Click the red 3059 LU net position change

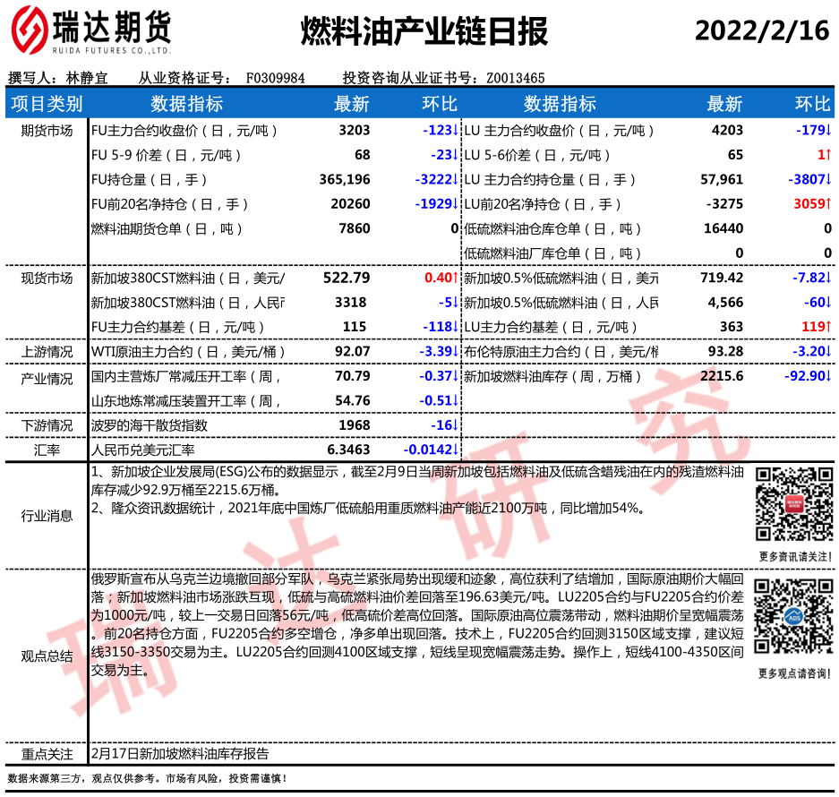[x=812, y=204]
